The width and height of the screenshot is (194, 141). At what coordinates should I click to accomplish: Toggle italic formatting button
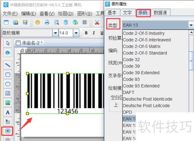pos(94,33)
